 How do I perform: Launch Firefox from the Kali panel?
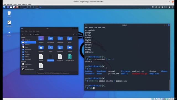click(17, 7)
